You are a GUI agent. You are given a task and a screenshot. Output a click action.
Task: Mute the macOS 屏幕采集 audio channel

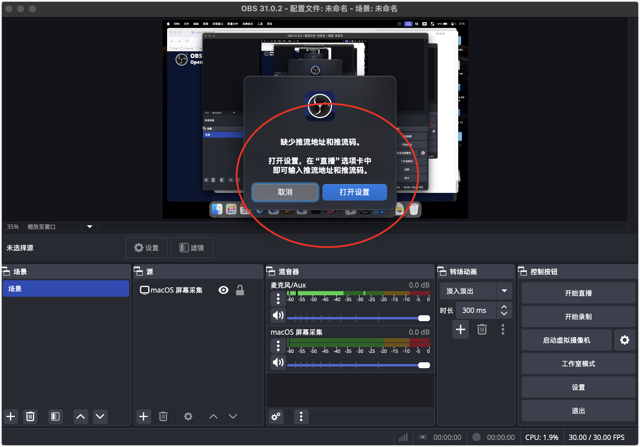click(278, 362)
